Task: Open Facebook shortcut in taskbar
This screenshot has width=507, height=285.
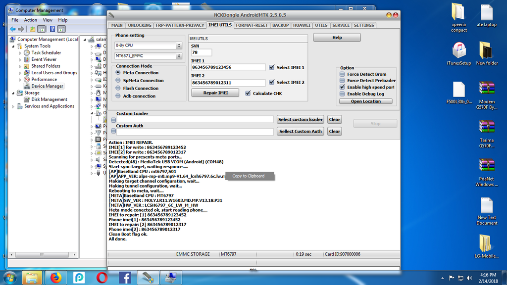Action: [125, 278]
